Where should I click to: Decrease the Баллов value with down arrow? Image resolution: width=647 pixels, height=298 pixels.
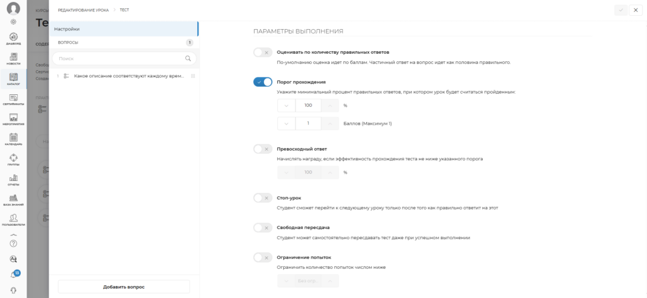(x=286, y=123)
